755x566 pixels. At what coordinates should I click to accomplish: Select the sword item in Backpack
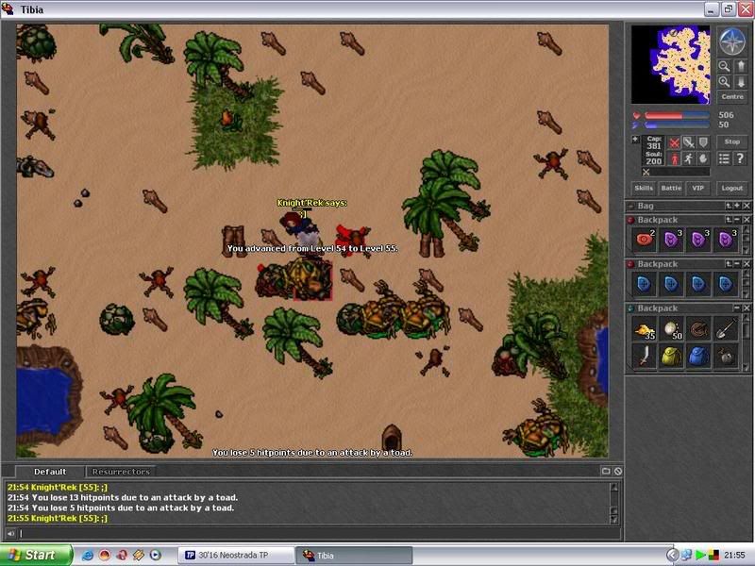[645, 357]
